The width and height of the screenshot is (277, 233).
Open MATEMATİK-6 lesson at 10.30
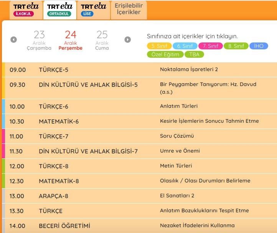59,121
